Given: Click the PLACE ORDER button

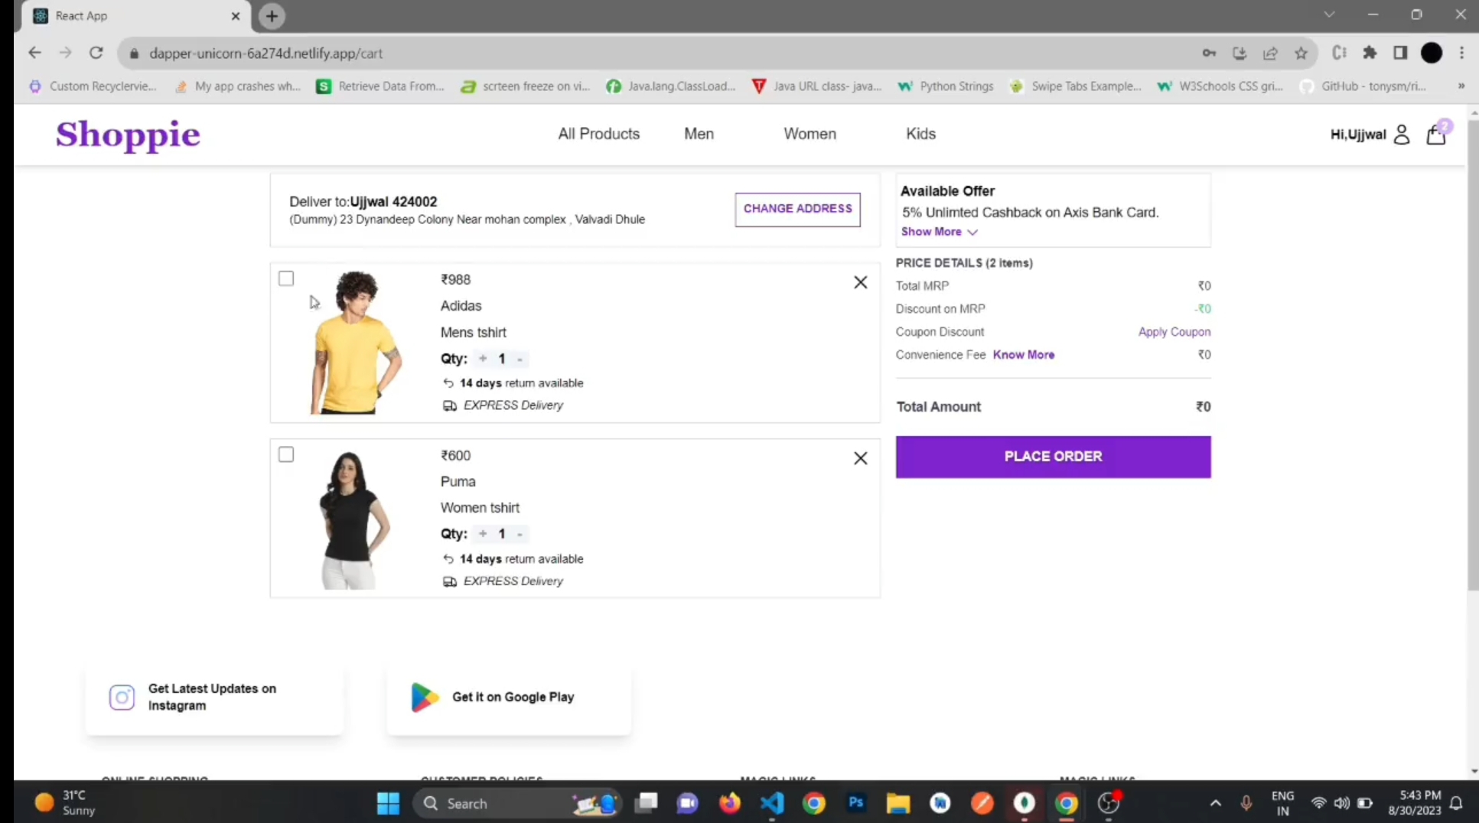Looking at the screenshot, I should [1053, 457].
